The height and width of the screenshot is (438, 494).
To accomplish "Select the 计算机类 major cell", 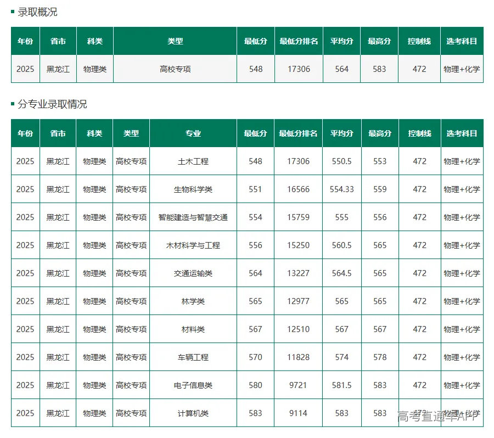I will pos(193,413).
